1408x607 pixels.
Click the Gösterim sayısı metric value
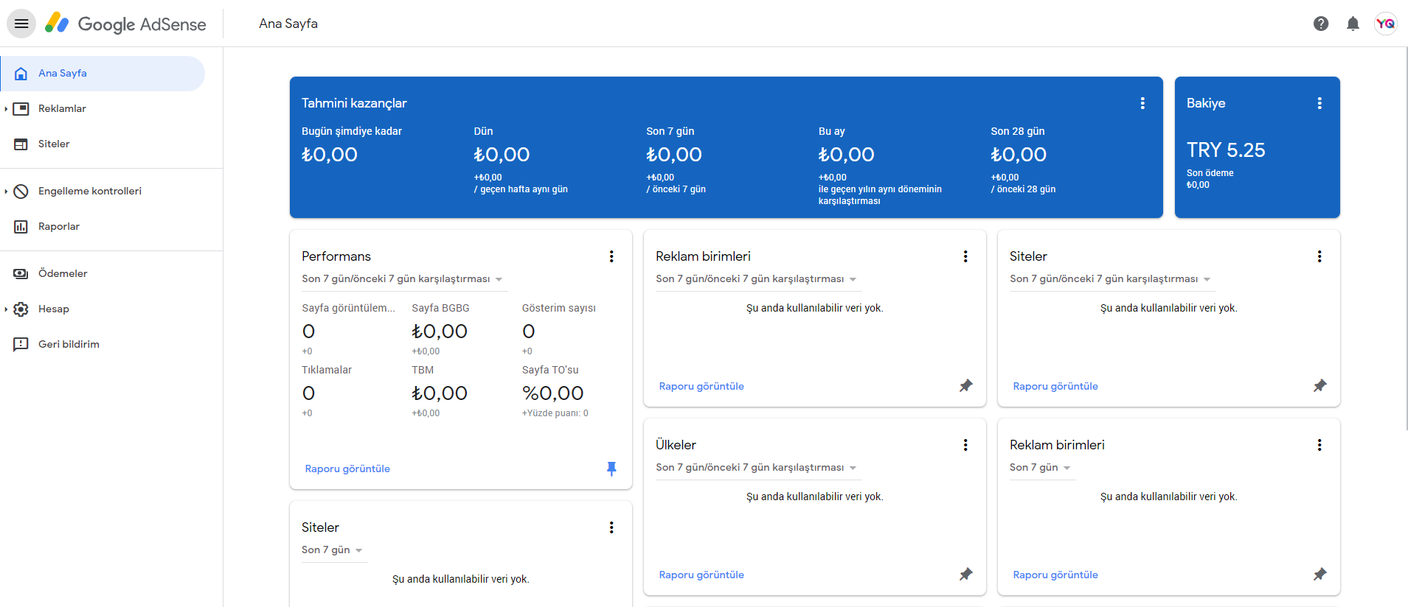pyautogui.click(x=529, y=331)
